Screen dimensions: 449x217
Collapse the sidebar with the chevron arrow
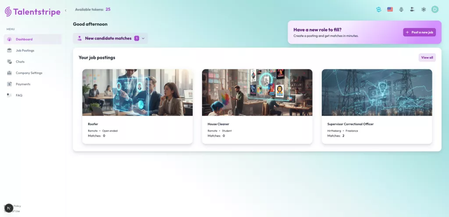coord(66,11)
